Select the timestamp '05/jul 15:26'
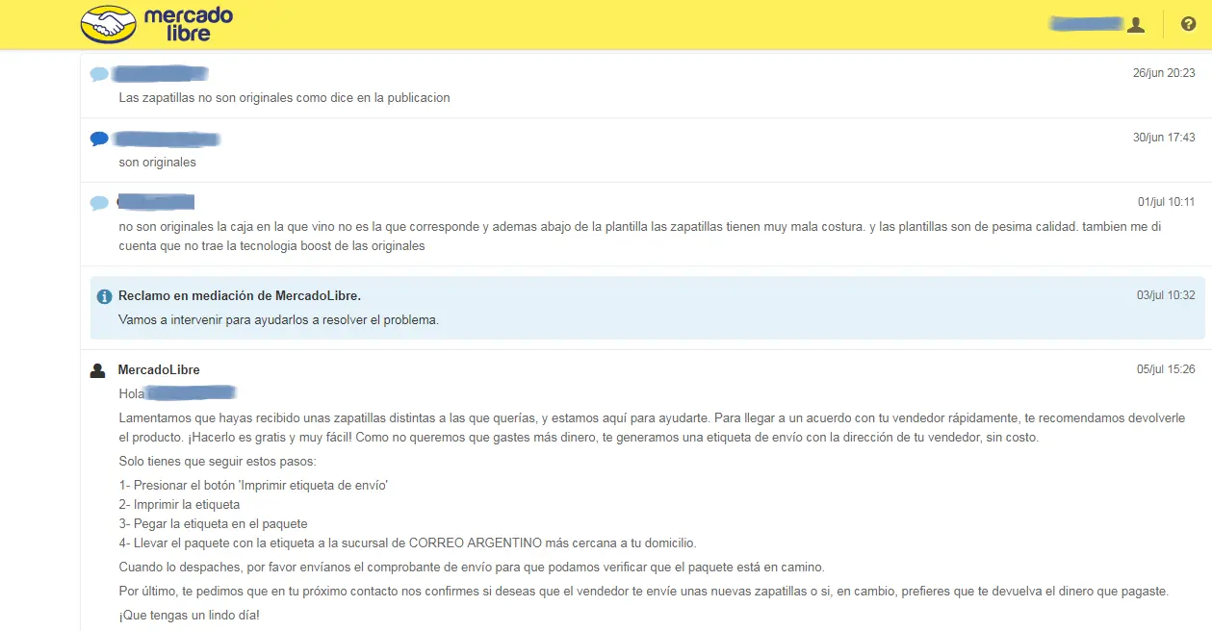Screen dimensions: 1212x631 click(x=1166, y=369)
